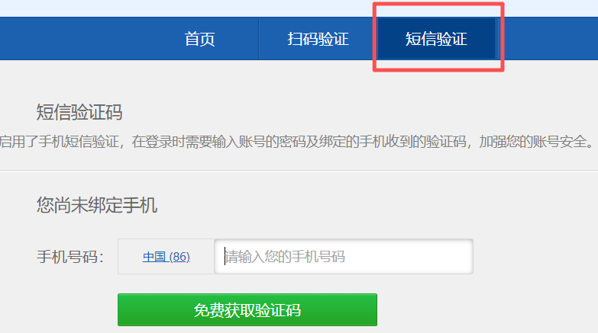The width and height of the screenshot is (598, 333).
Task: Click the text cursor inside the phone number box
Action: [x=225, y=256]
